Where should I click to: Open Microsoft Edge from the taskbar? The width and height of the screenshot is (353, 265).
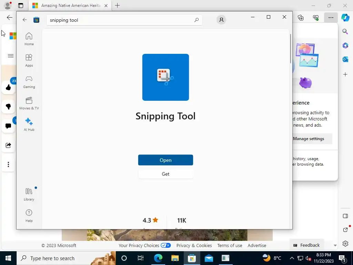[158, 258]
